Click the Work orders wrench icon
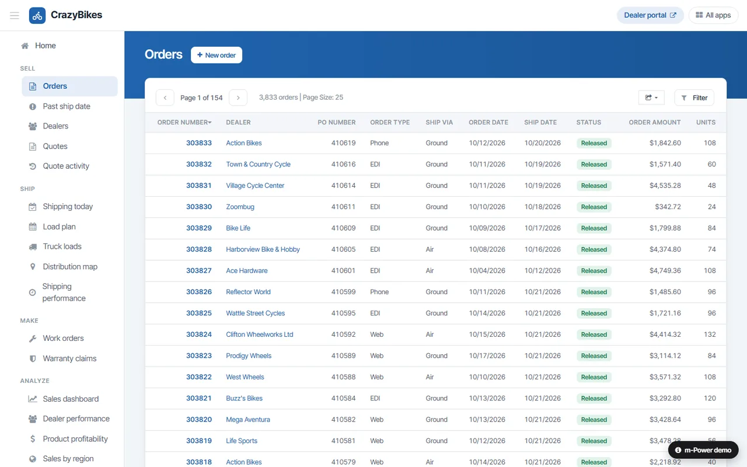Viewport: 747px width, 467px height. point(33,339)
